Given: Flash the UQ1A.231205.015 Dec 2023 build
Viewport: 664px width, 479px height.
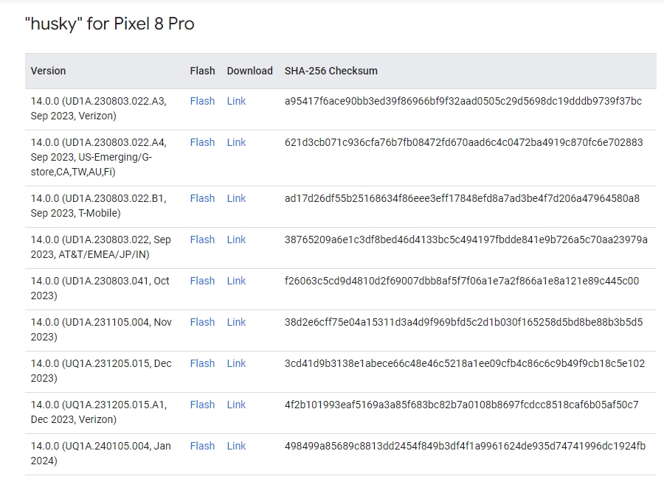Looking at the screenshot, I should coord(202,363).
